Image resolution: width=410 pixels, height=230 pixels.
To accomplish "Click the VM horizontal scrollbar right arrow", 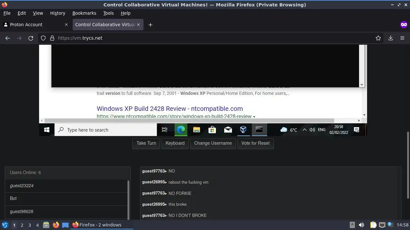I will [359, 120].
